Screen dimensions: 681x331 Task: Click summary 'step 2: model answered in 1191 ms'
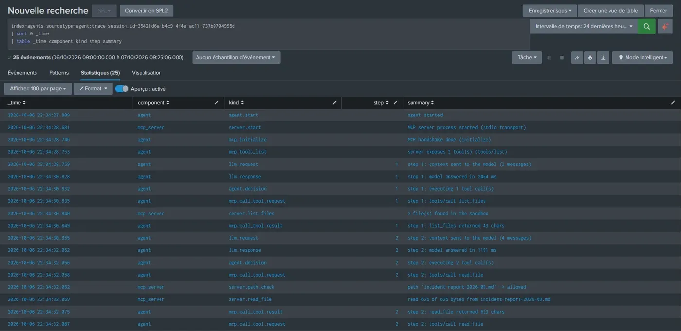pyautogui.click(x=452, y=250)
